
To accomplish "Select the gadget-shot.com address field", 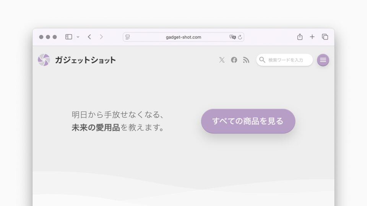I will tap(183, 37).
